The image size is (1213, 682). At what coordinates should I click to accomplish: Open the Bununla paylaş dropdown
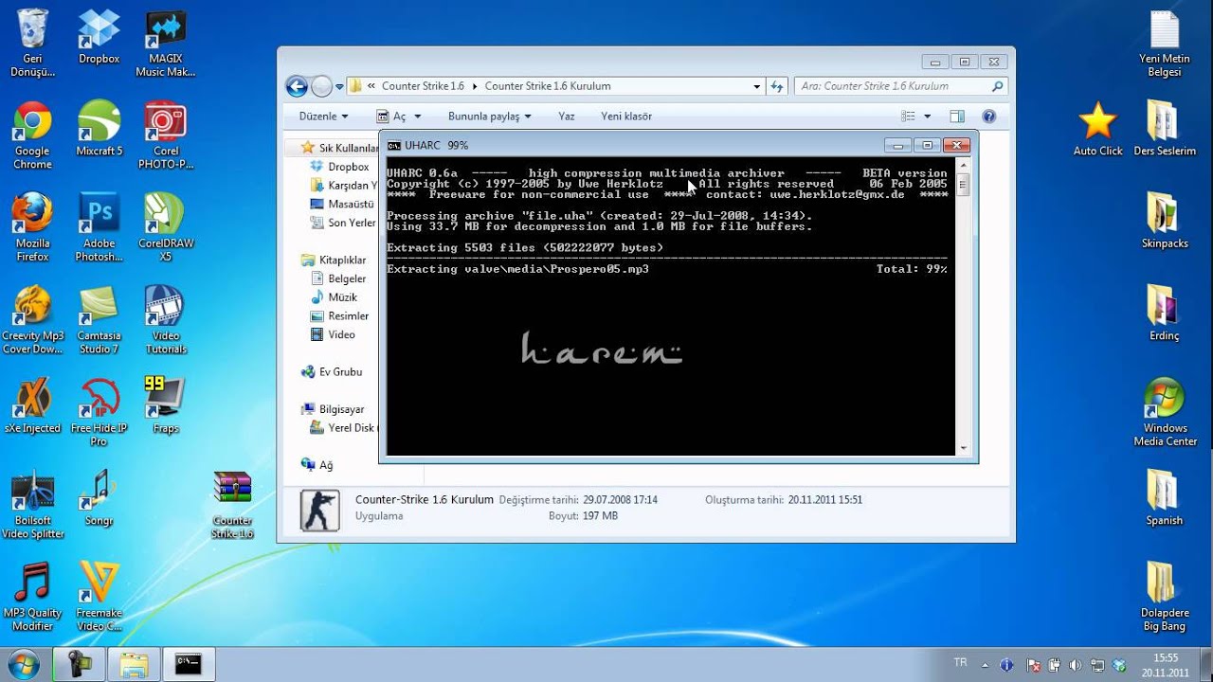pos(490,117)
